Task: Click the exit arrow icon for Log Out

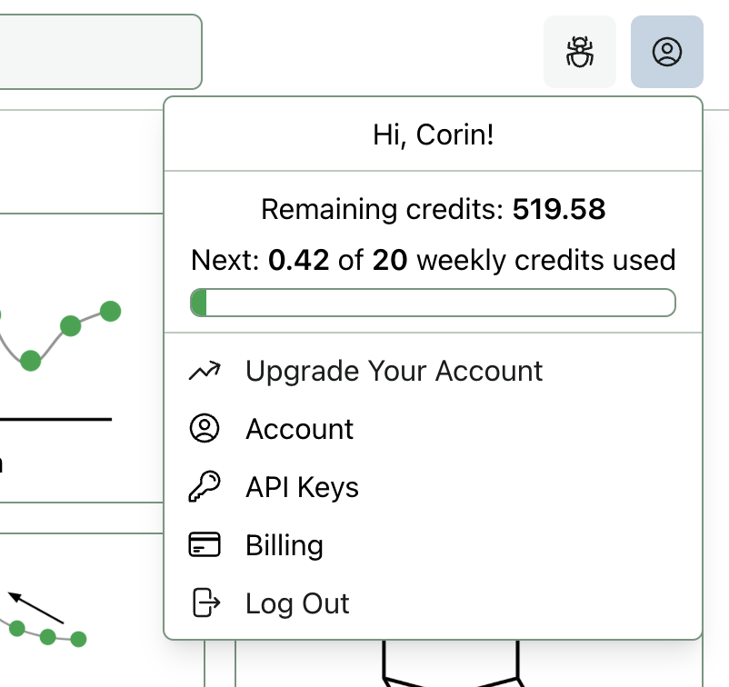Action: point(205,603)
